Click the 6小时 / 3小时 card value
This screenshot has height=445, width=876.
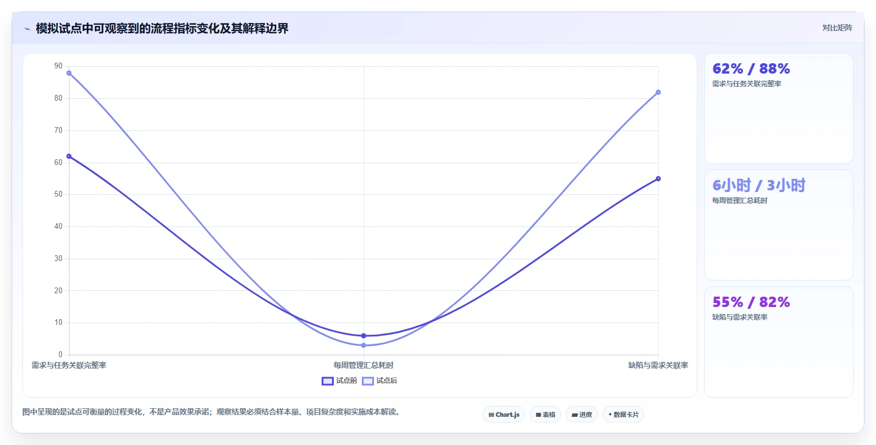point(759,185)
